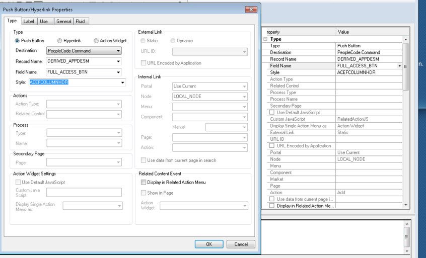This screenshot has height=258, width=426.
Task: Click the Cancel button
Action: (x=241, y=244)
